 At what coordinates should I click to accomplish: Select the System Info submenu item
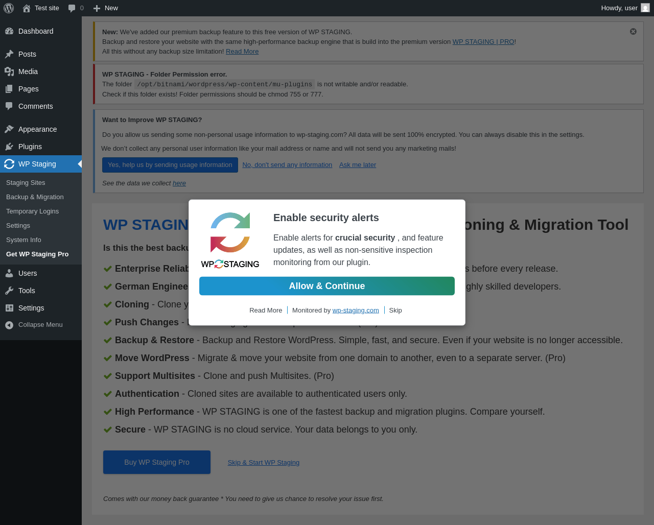[24, 240]
